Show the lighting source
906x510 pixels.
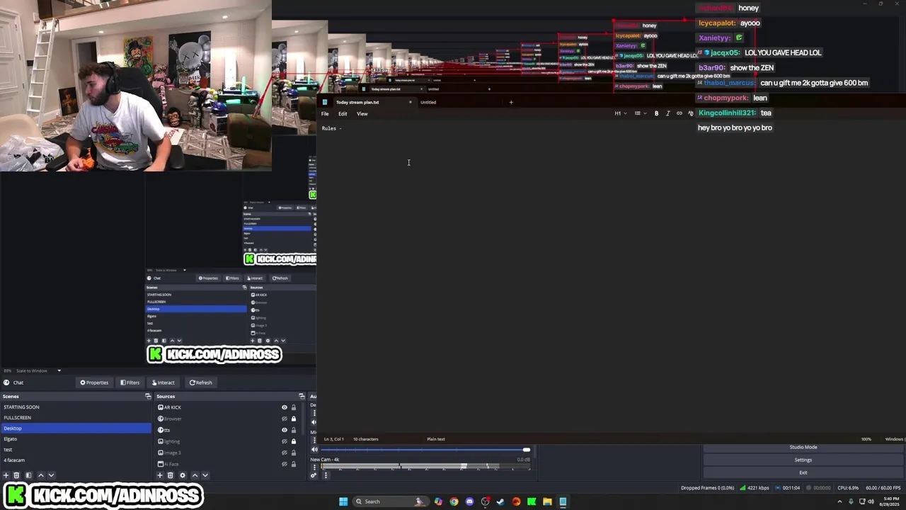coord(285,441)
